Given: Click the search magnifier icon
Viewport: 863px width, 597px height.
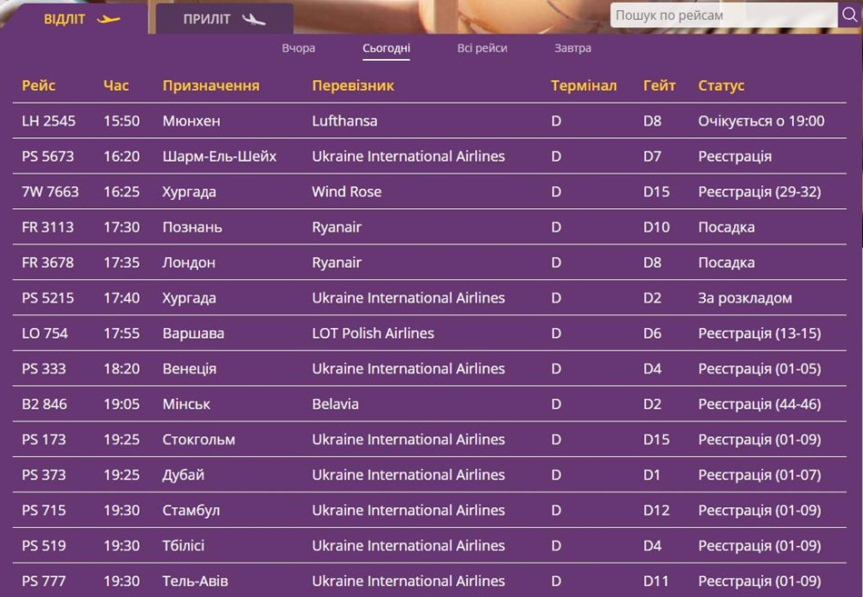Looking at the screenshot, I should 849,15.
